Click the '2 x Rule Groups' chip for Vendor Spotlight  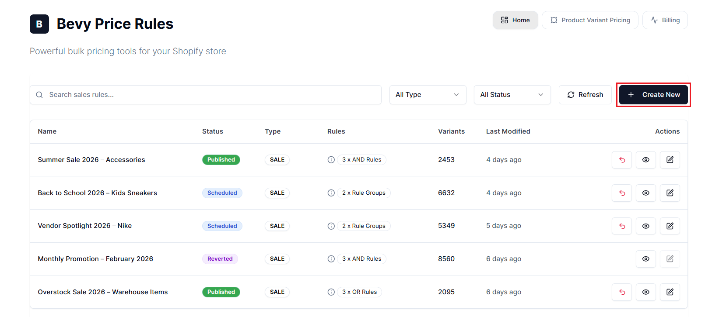(364, 226)
